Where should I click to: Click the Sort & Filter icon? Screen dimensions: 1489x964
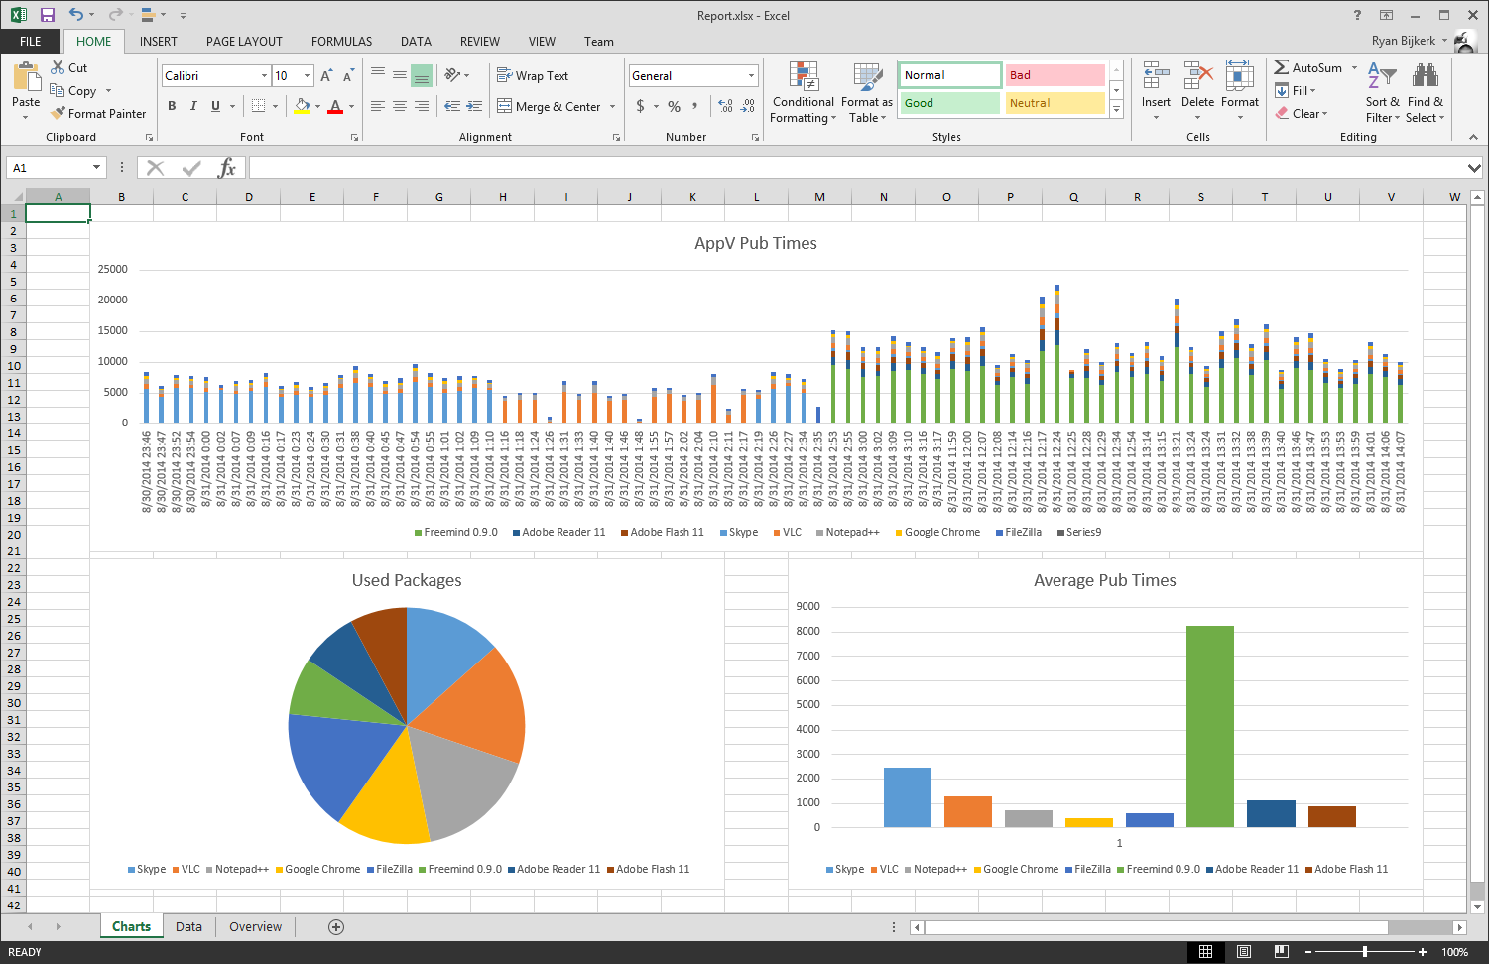point(1382,76)
